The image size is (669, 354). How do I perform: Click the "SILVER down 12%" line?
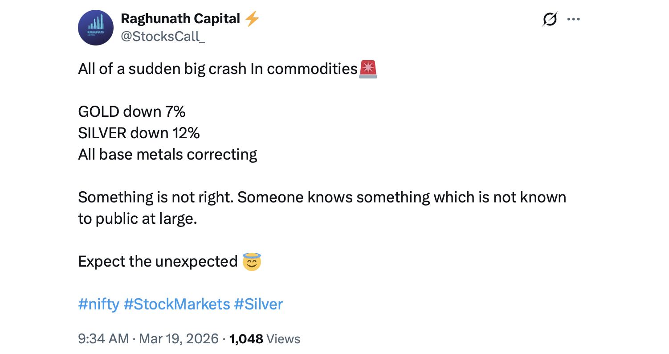(139, 133)
